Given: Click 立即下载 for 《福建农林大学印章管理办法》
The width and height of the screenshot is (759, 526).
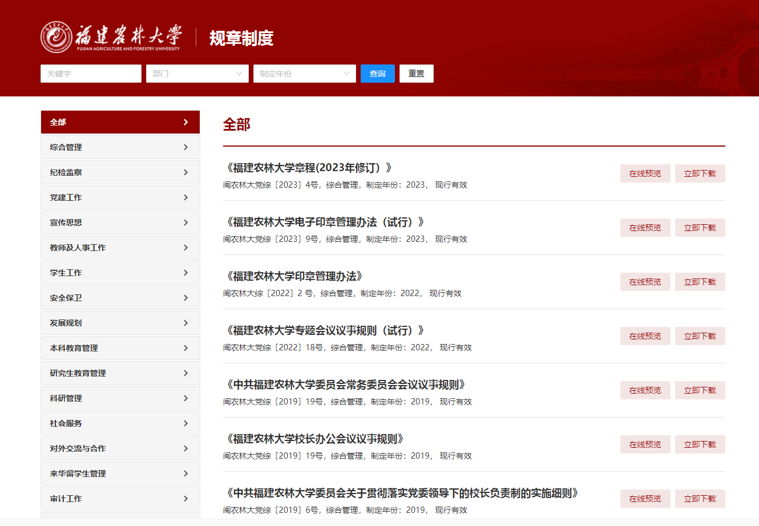Looking at the screenshot, I should click(x=700, y=282).
